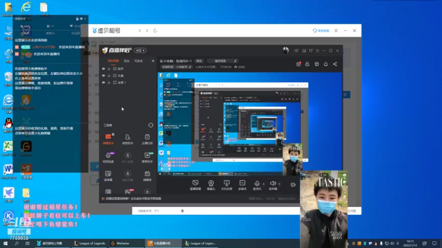
Task: Click the record icon beside speaker controls
Action: click(x=293, y=185)
